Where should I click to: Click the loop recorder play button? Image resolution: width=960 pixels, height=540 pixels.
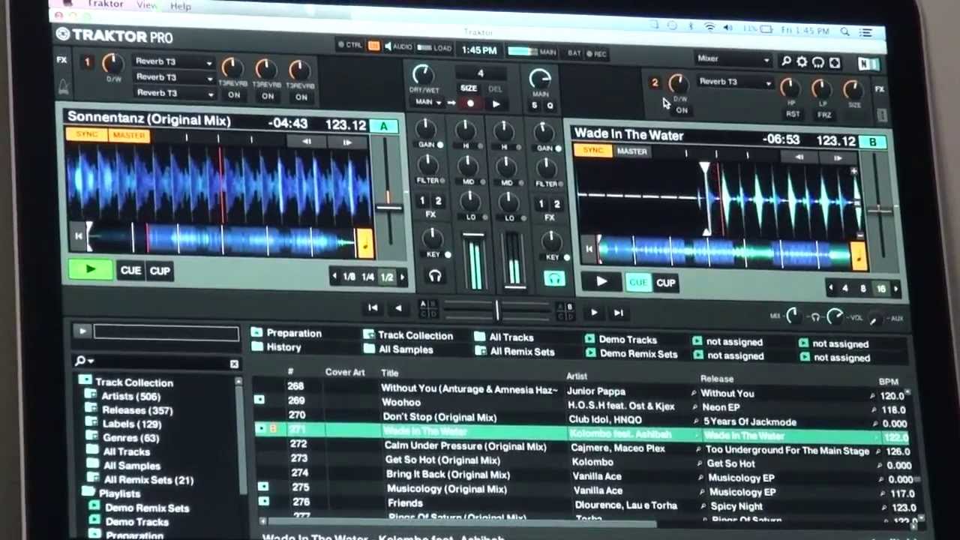tap(496, 104)
